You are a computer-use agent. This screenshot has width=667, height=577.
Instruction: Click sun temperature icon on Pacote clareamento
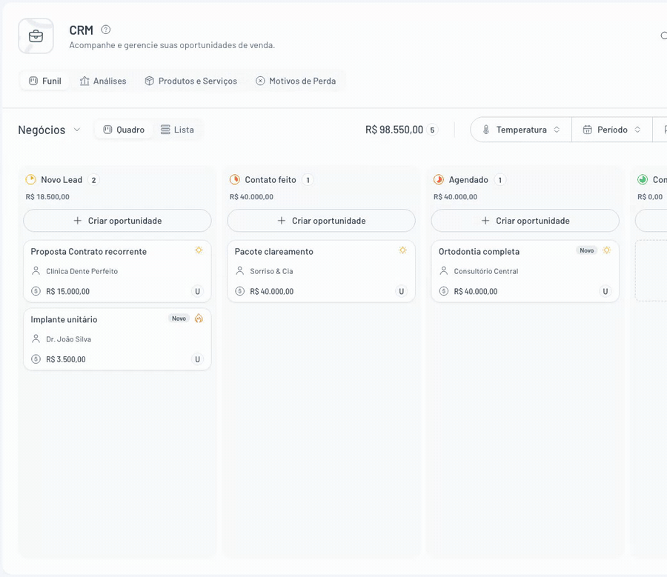click(402, 250)
